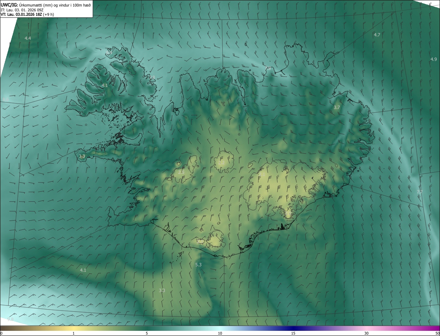Click the 7.7 value label
This screenshot has width=440, height=336.
[419, 191]
